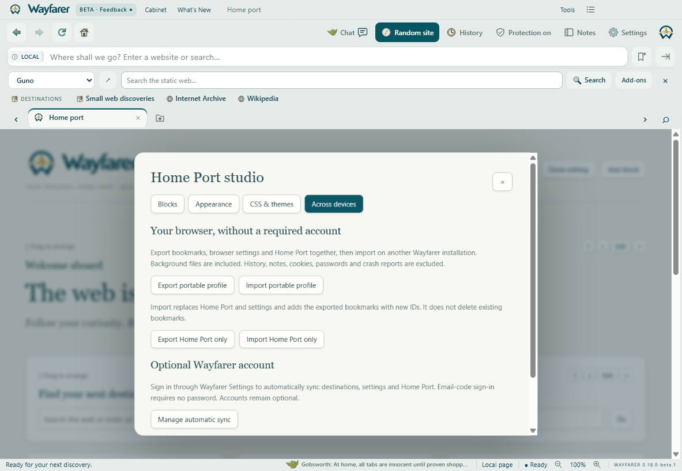The height and width of the screenshot is (471, 682).
Task: Launch a Random site
Action: (x=407, y=33)
